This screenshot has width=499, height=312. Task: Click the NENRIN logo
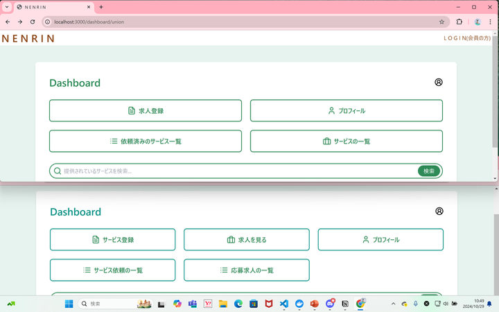[28, 39]
